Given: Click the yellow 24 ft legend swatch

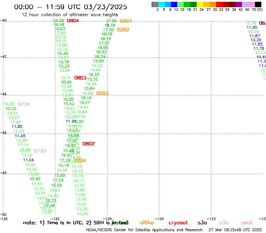Looking at the screenshot, I should 200,4.
